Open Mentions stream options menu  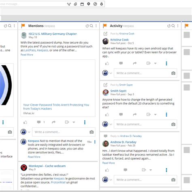pos(96,26)
